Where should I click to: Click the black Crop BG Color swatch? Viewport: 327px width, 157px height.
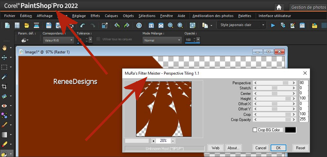(290, 130)
